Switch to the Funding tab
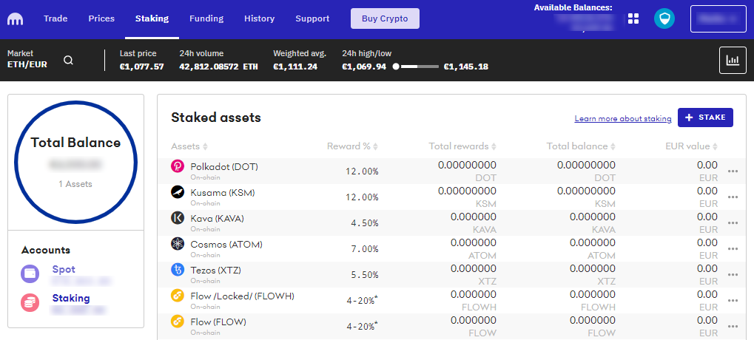 click(x=206, y=18)
